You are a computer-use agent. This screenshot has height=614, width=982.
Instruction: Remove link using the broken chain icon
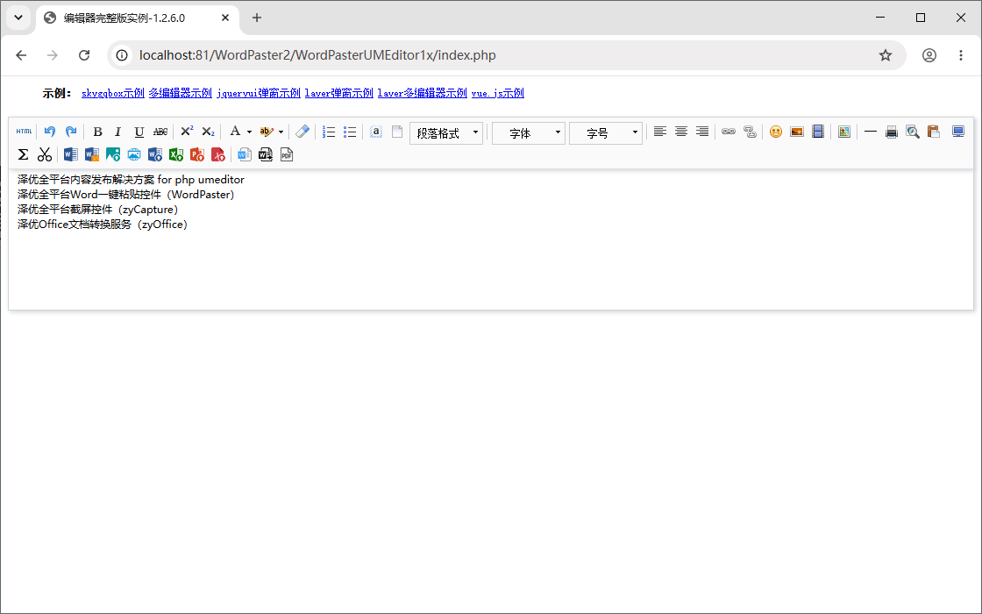pyautogui.click(x=750, y=132)
